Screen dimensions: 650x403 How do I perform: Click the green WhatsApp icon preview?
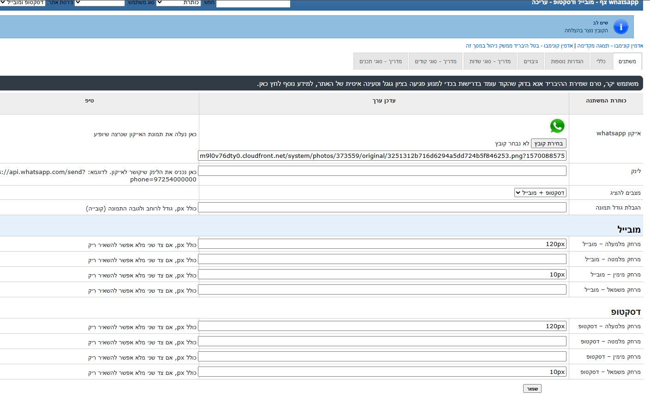(x=557, y=126)
